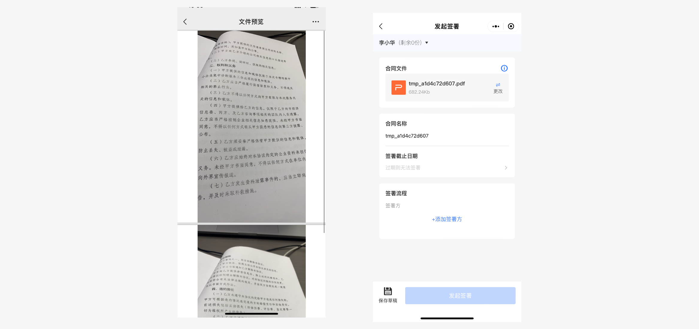Tap the first page preview image
699x329 pixels.
(251, 127)
